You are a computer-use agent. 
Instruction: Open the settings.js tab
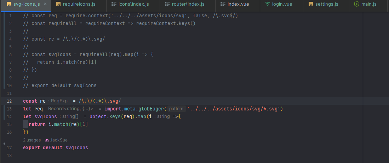327,4
